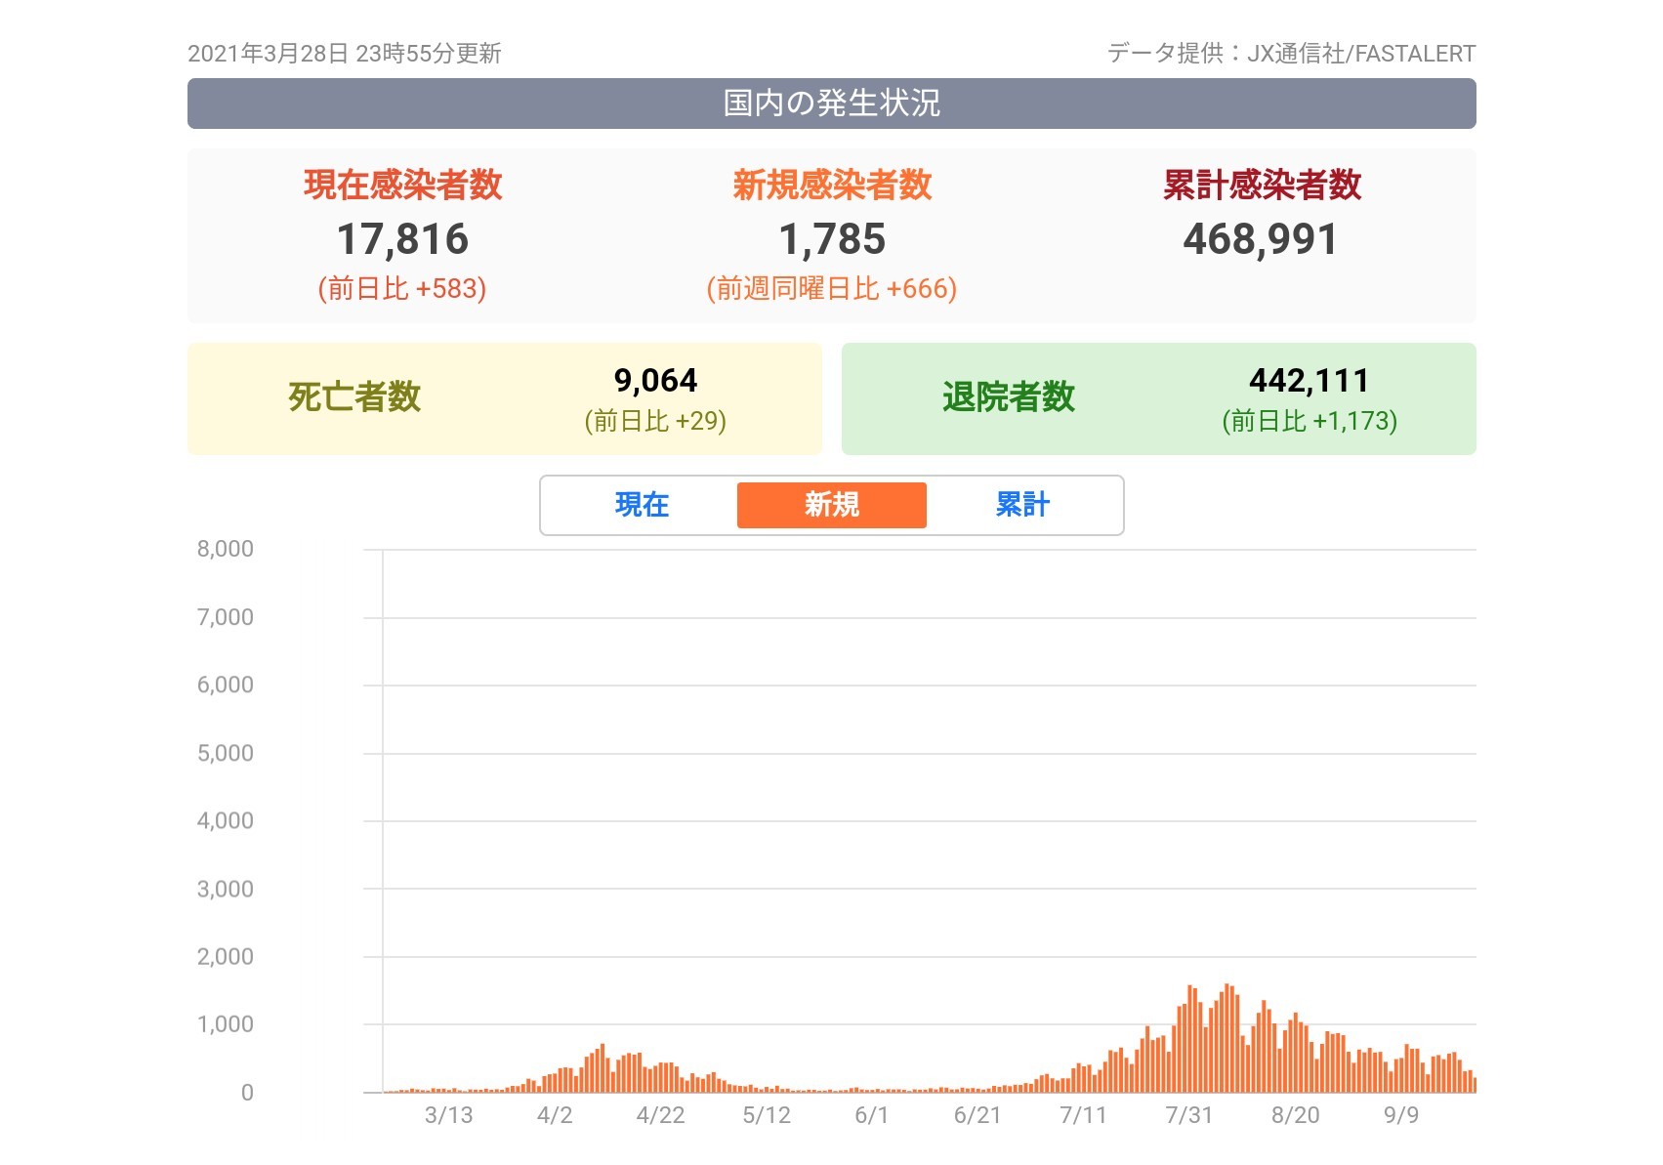
Task: Switch to the 累計 chart tab
Action: 1021,505
